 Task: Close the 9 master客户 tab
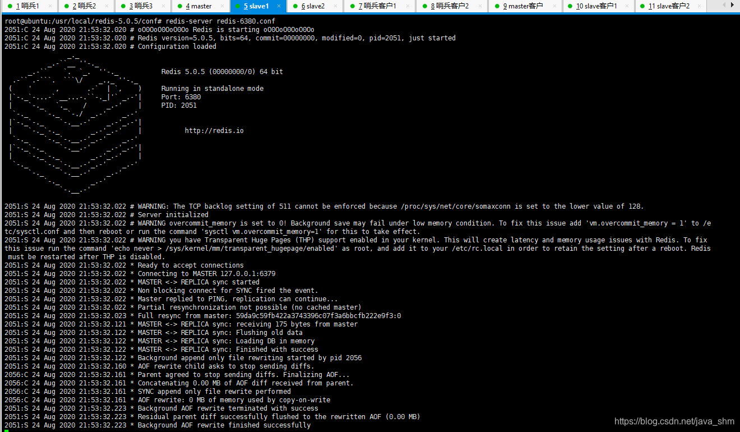pos(553,6)
